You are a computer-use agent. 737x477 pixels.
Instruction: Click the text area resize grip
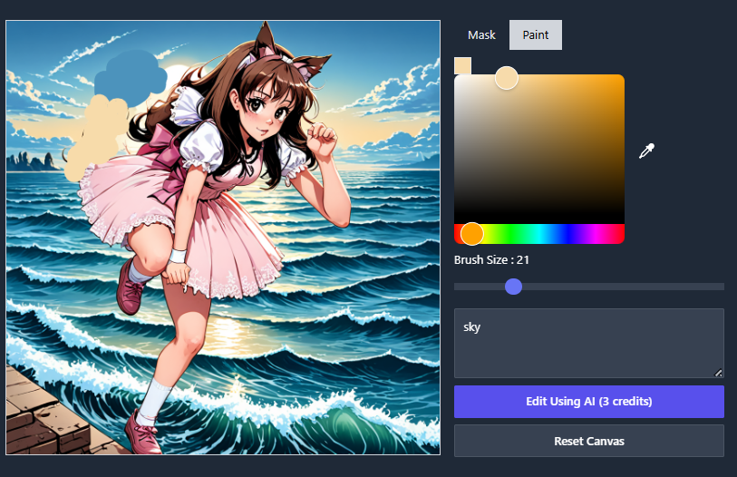click(718, 373)
